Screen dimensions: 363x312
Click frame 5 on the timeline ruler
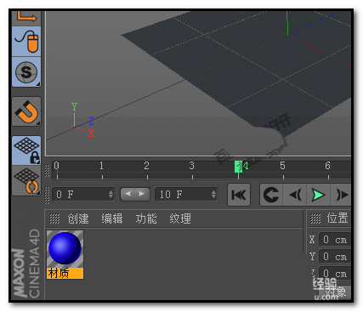point(282,166)
